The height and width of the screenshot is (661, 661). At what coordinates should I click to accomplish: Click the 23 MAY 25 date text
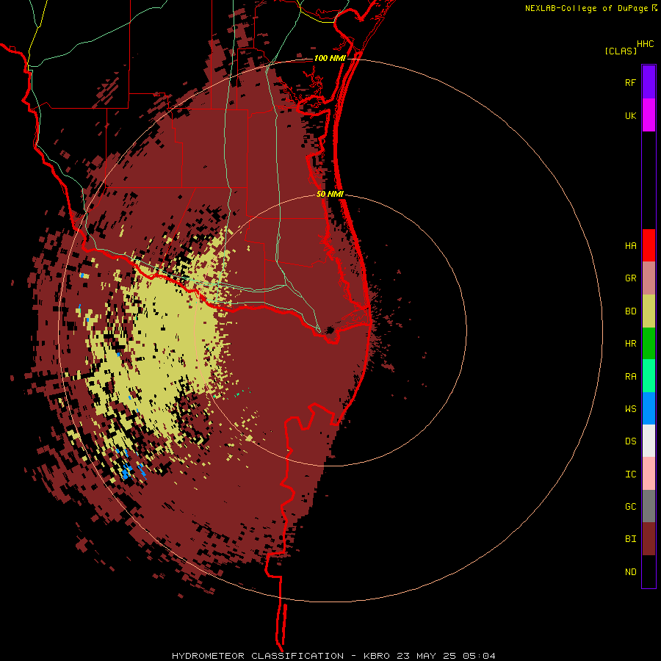coord(426,656)
